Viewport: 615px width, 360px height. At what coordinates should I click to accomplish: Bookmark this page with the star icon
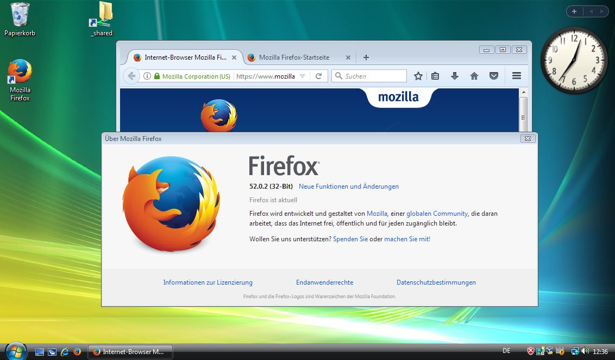[x=418, y=76]
